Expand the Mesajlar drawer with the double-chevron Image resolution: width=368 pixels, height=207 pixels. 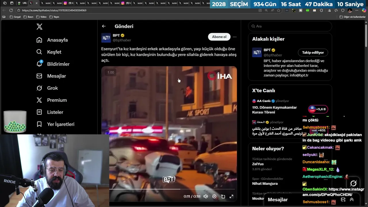click(x=352, y=200)
